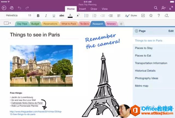Image resolution: width=175 pixels, height=118 pixels.
Task: Tap the Cathédrale Notre-Dame de Paris! link
Action: coord(27,103)
